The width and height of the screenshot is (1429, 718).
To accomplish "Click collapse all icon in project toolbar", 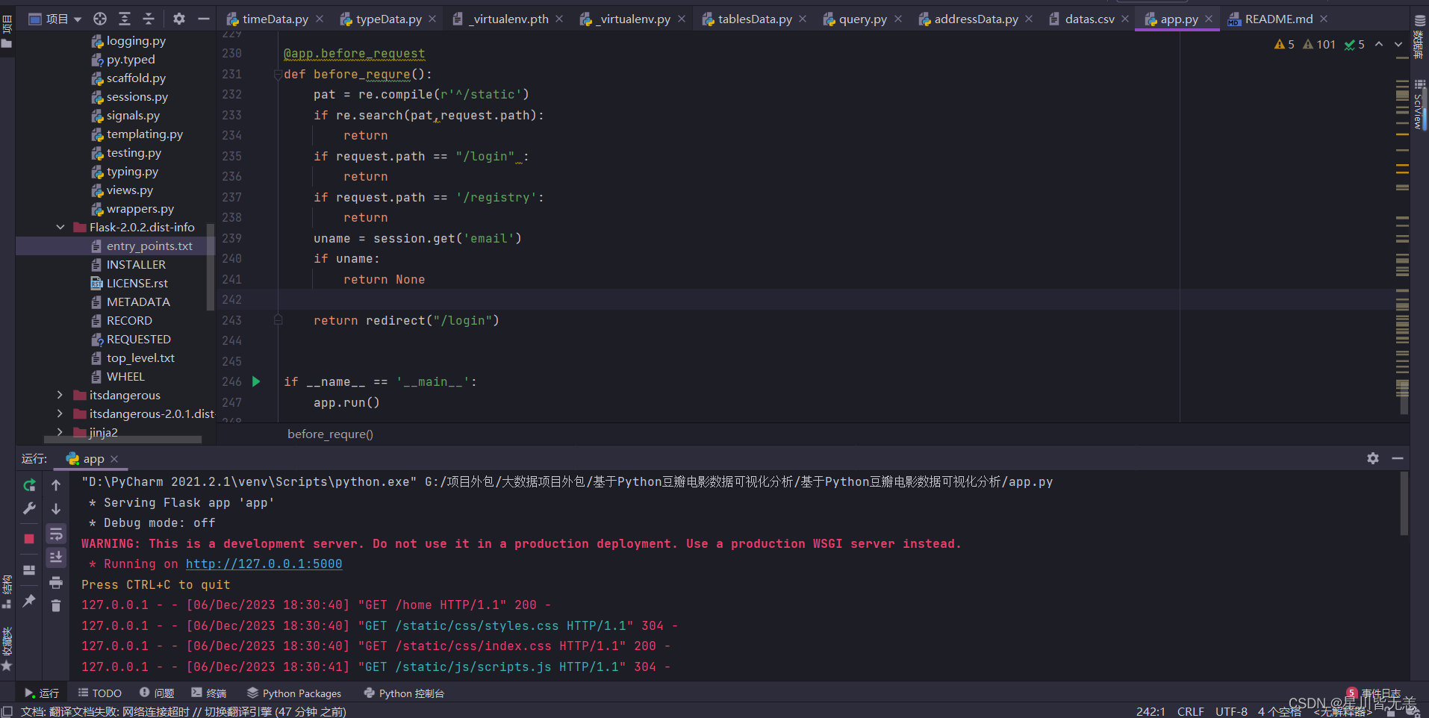I will [x=149, y=19].
